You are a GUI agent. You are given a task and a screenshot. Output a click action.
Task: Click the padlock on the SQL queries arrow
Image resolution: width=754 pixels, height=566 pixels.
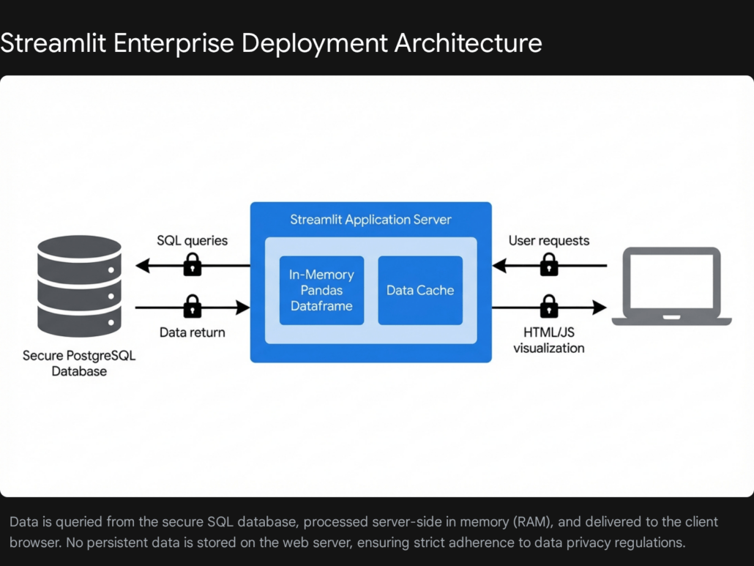click(193, 264)
